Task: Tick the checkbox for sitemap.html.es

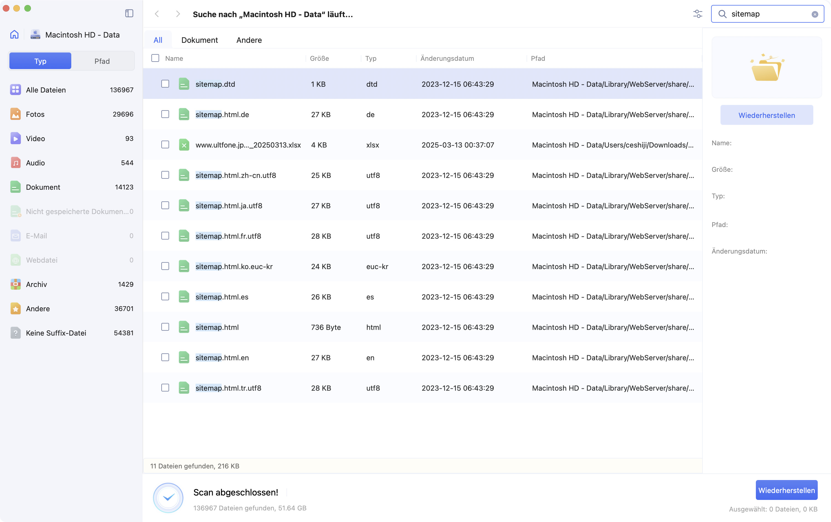Action: click(165, 297)
